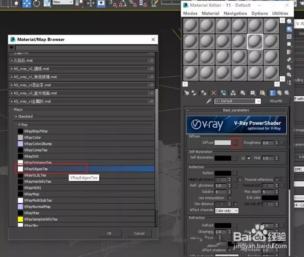Screen dimensions: 304x257
Task: Enable the Dim distance checkbox
Action: coord(236,204)
